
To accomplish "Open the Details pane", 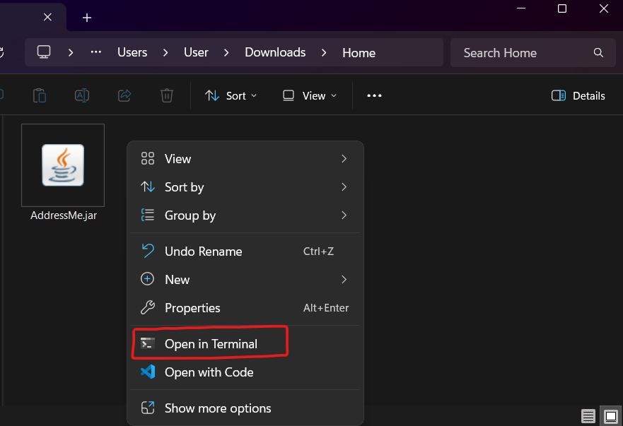I will coord(578,95).
